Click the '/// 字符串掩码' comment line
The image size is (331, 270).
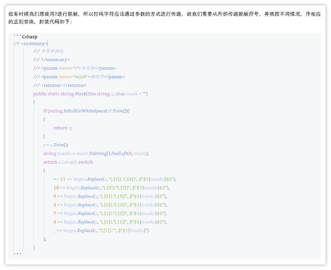(x=48, y=51)
